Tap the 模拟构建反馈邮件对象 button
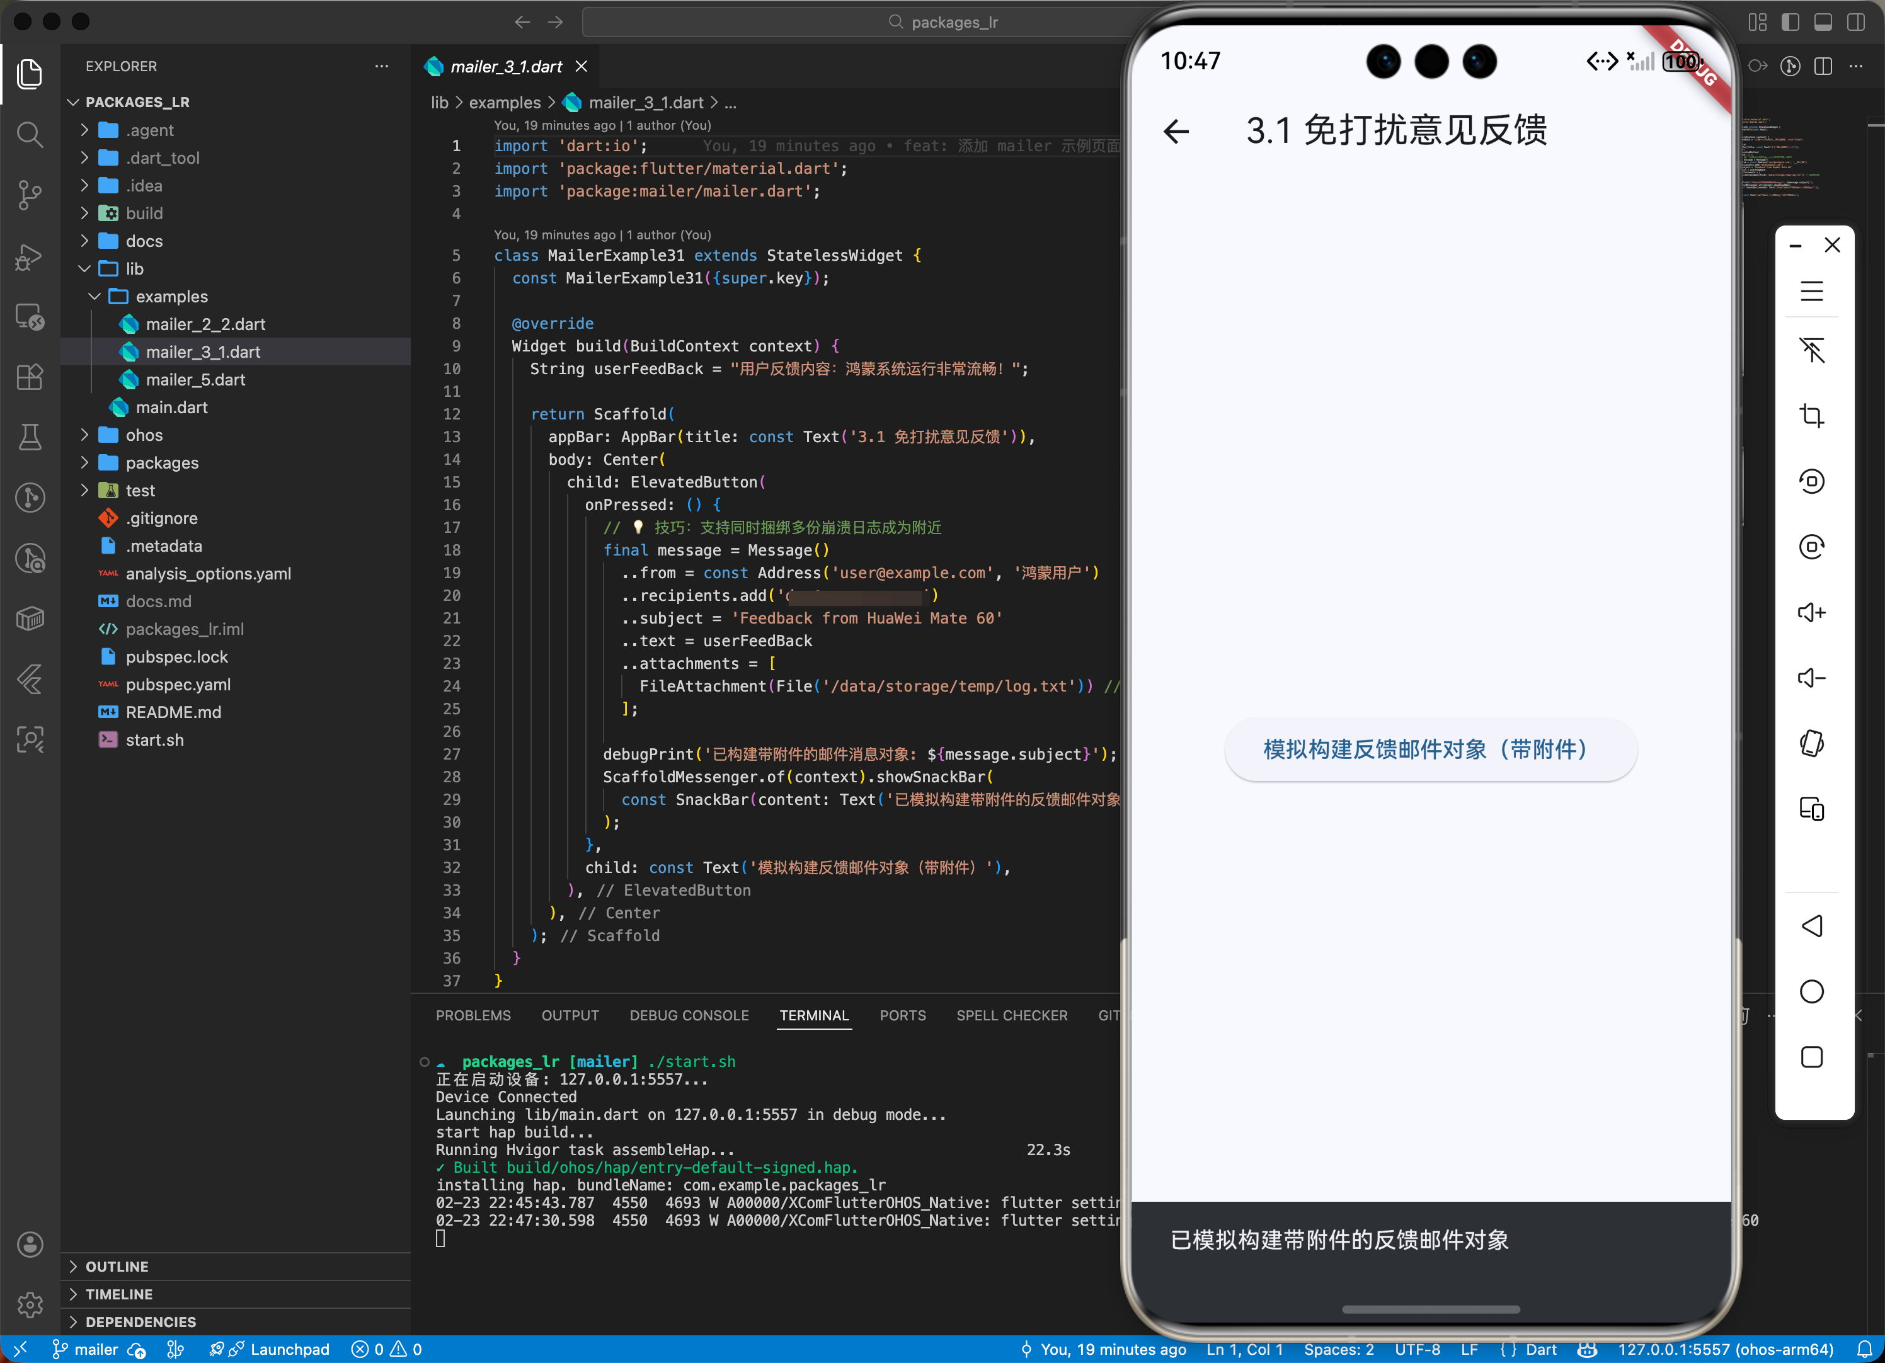 click(x=1430, y=750)
